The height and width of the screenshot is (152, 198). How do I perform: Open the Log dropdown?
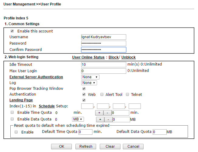(89, 83)
